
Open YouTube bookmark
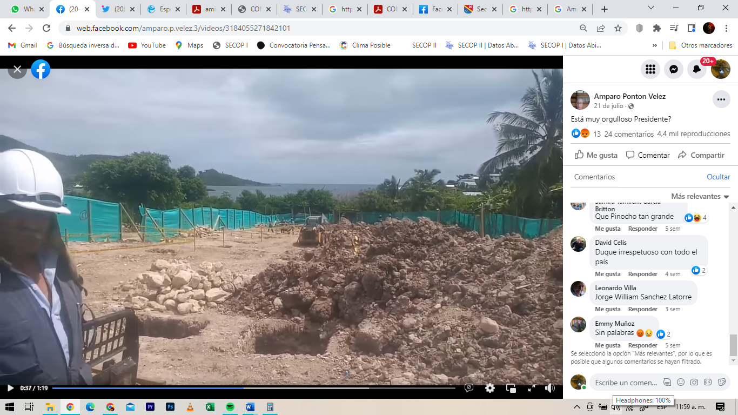coord(147,45)
